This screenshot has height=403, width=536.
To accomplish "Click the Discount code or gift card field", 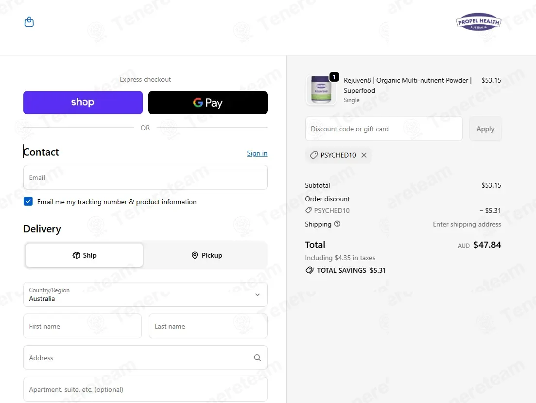I will pyautogui.click(x=383, y=129).
